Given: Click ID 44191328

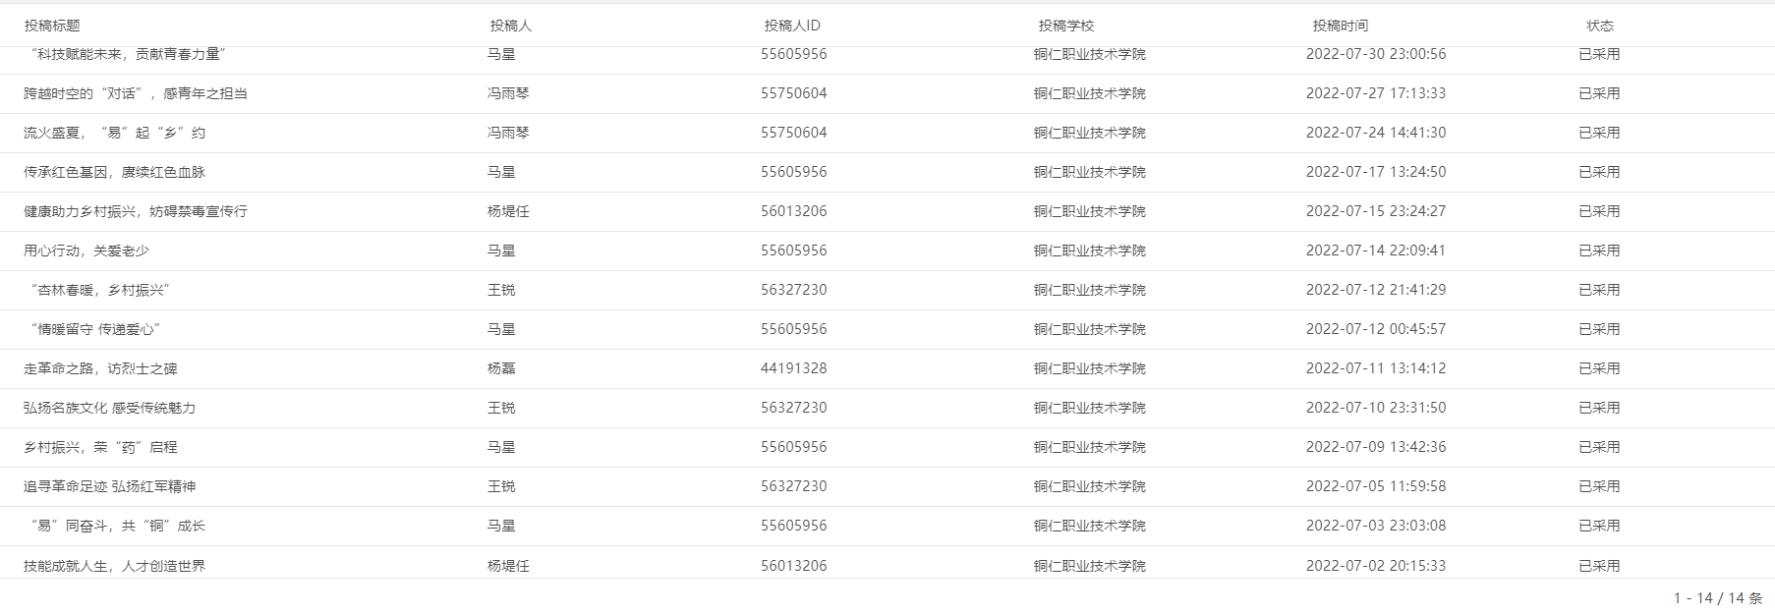Looking at the screenshot, I should [x=793, y=368].
